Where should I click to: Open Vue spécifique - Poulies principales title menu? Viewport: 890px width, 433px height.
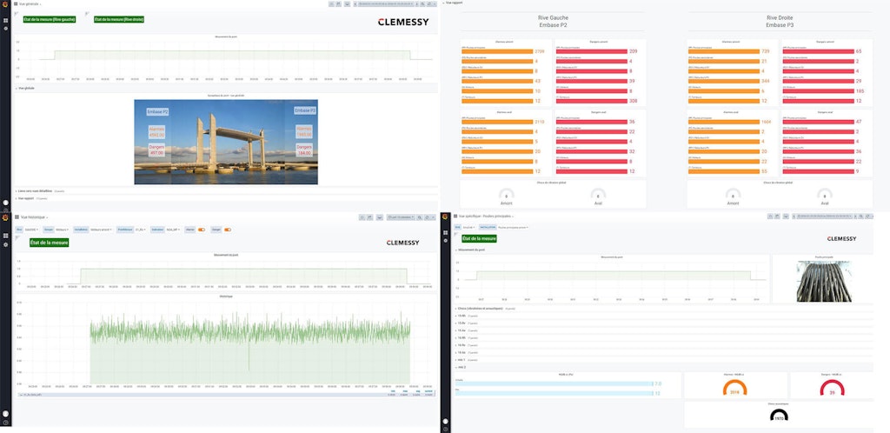[x=485, y=216]
